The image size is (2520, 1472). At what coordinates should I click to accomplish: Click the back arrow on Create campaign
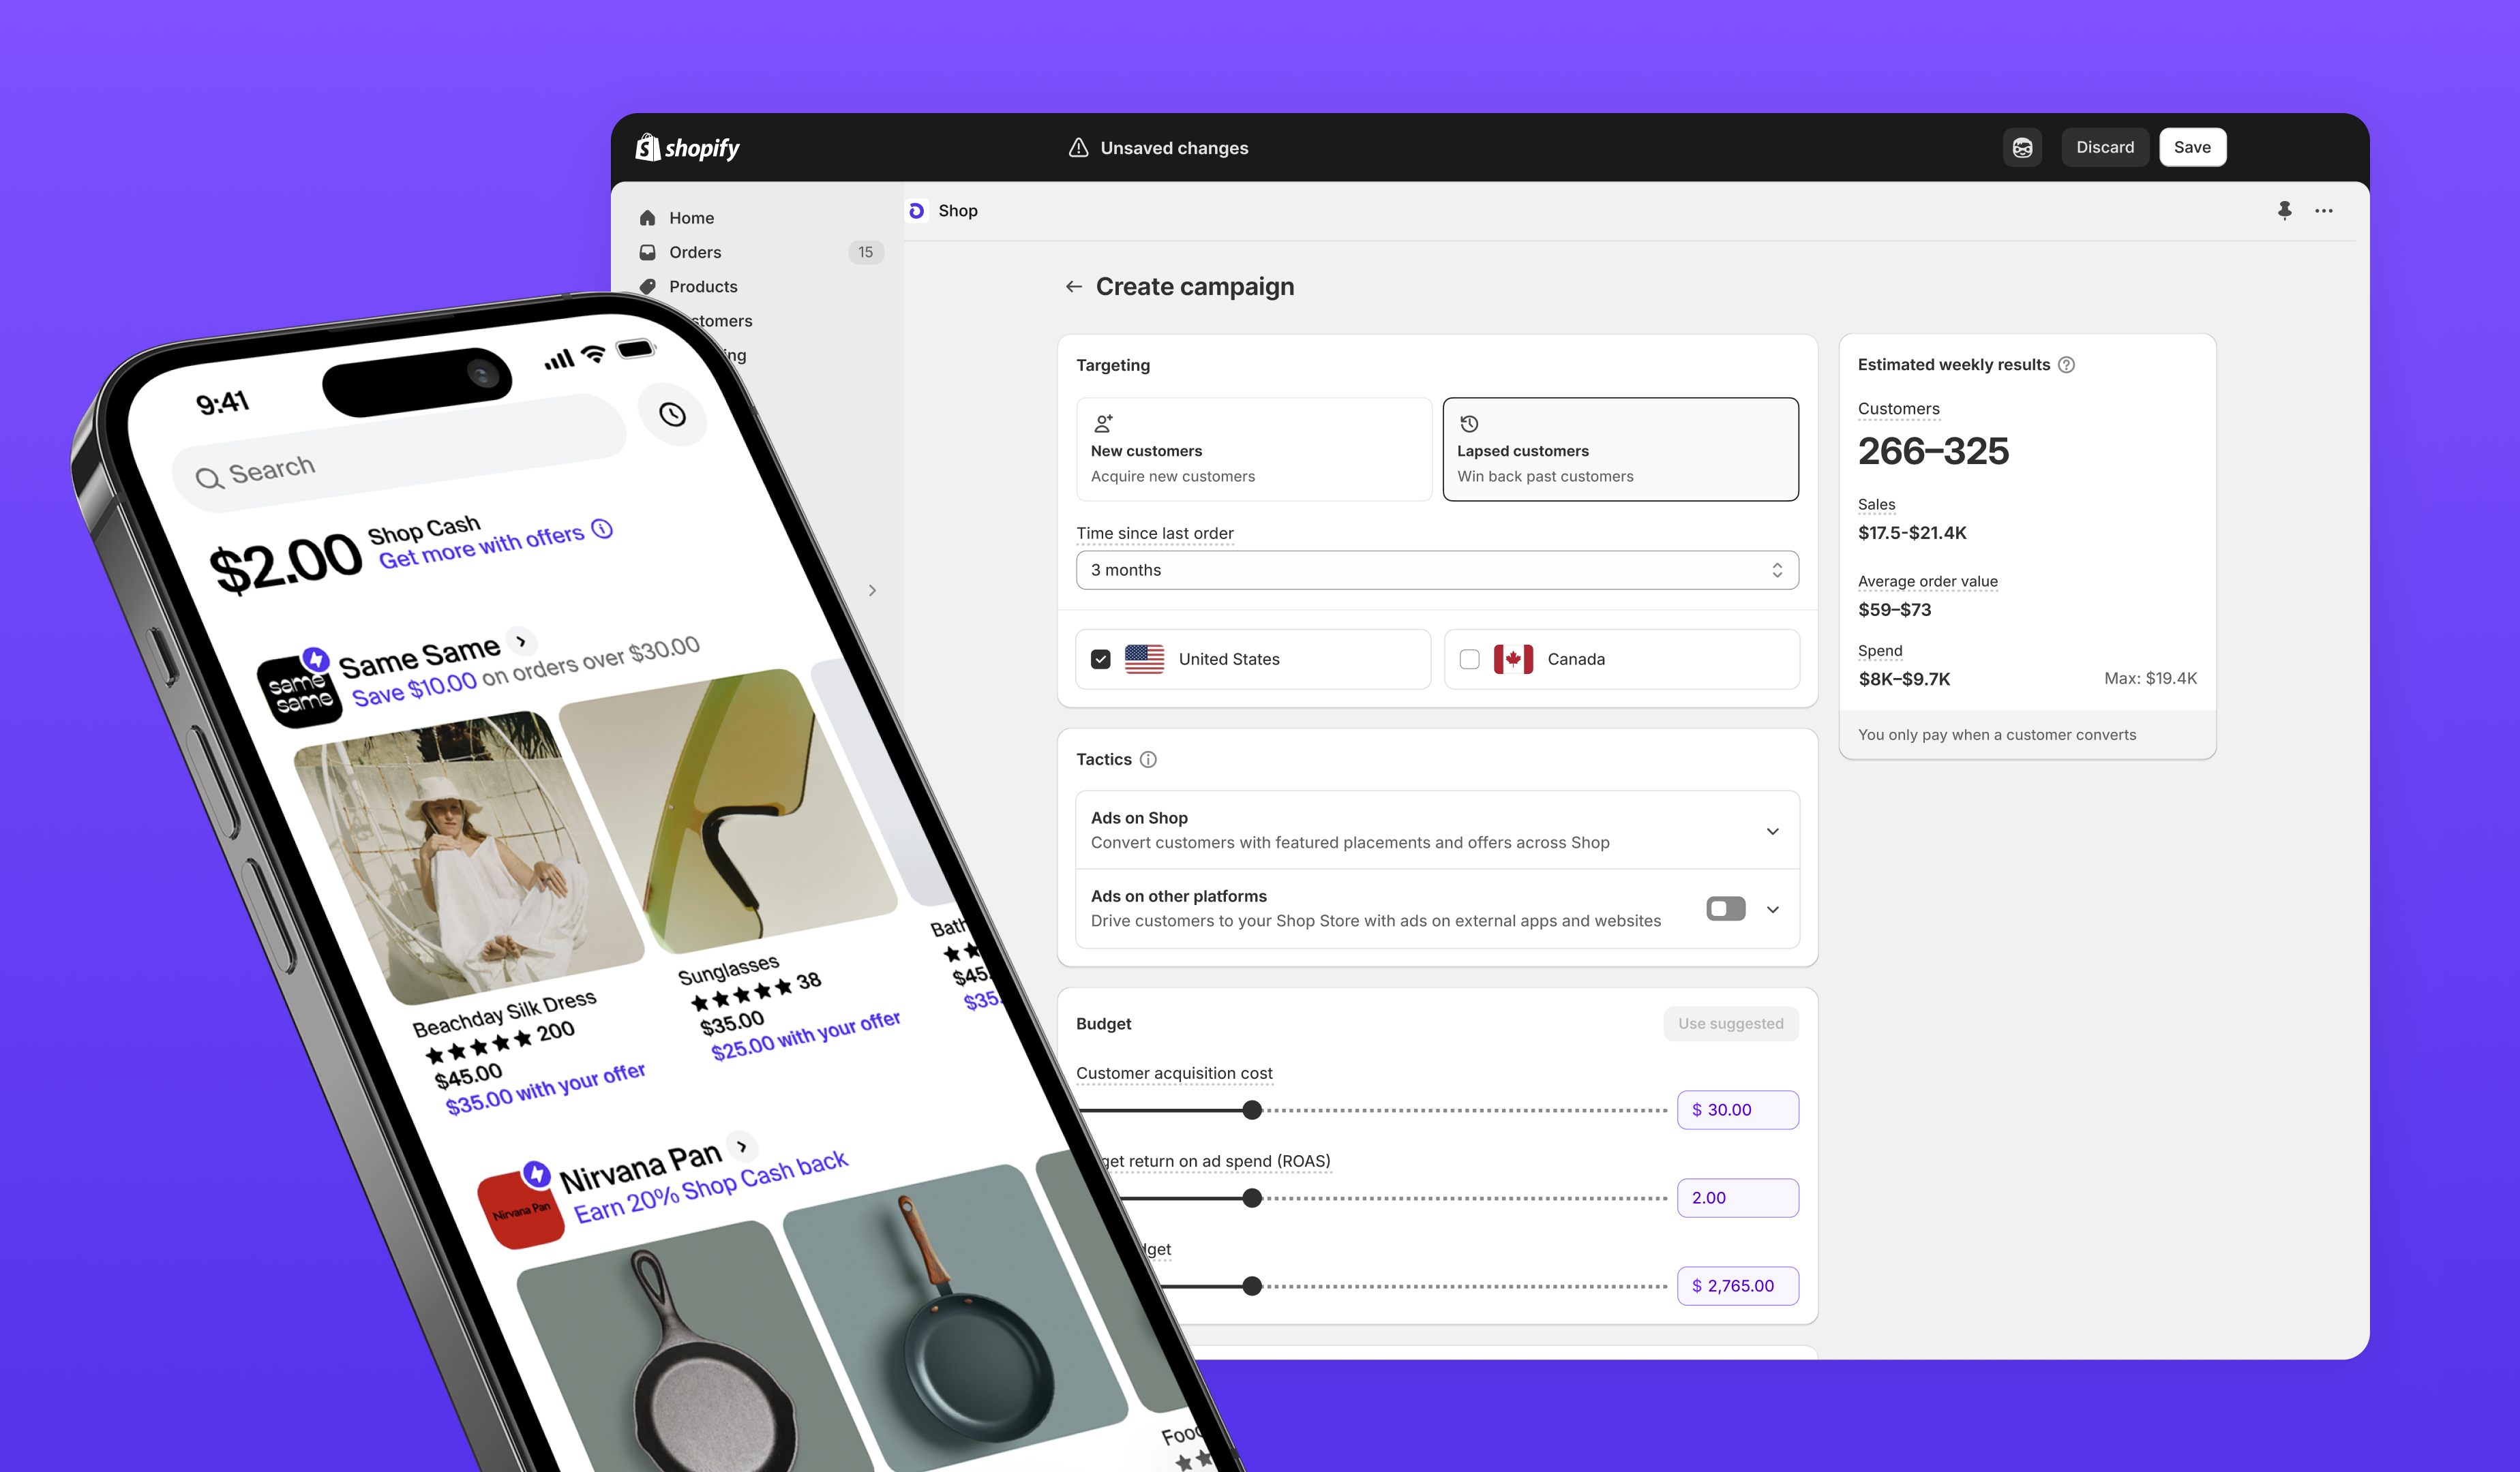[1070, 286]
